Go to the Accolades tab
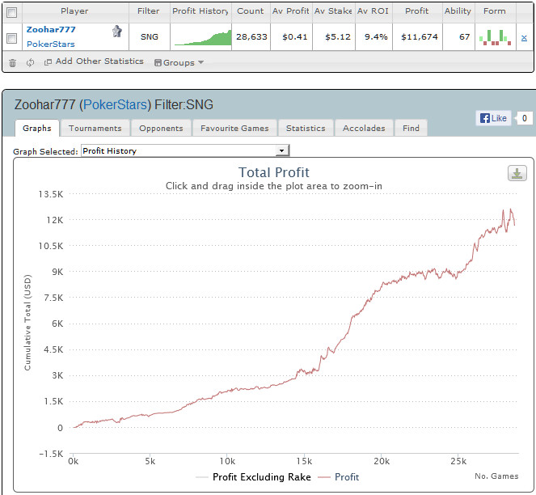 point(365,128)
